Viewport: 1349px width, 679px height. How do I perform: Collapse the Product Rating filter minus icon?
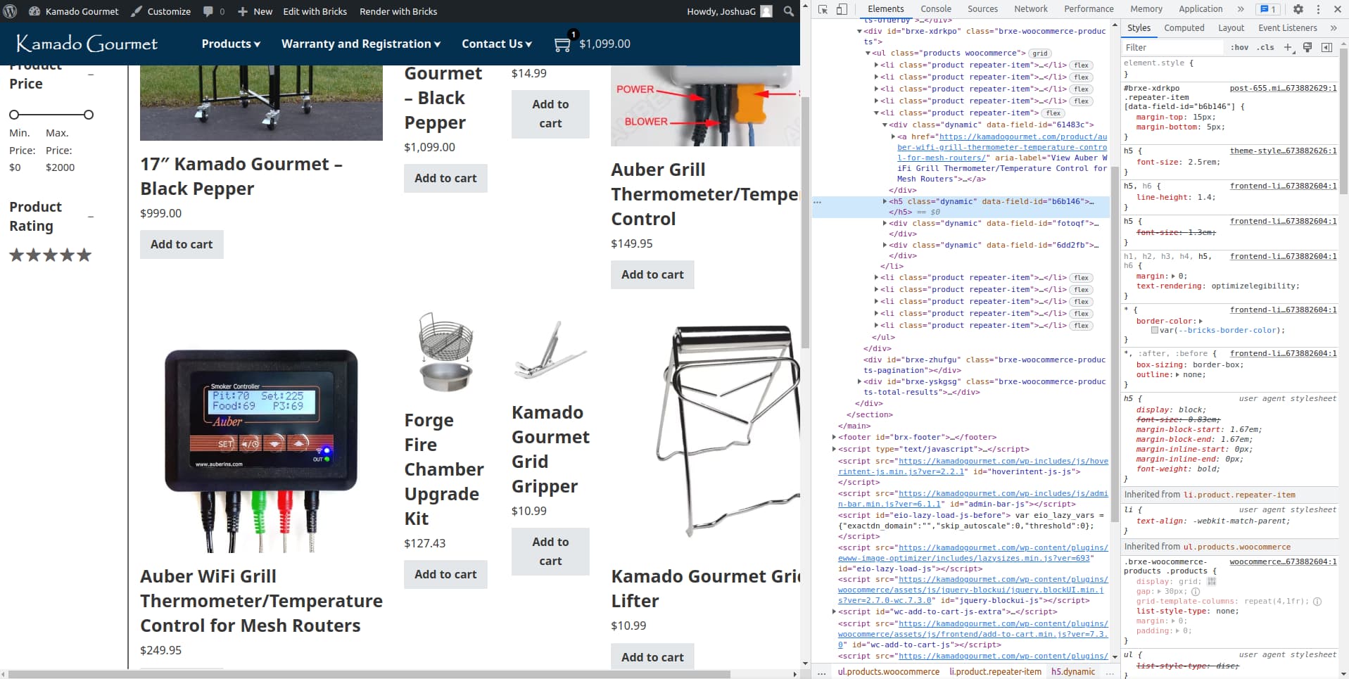(91, 217)
